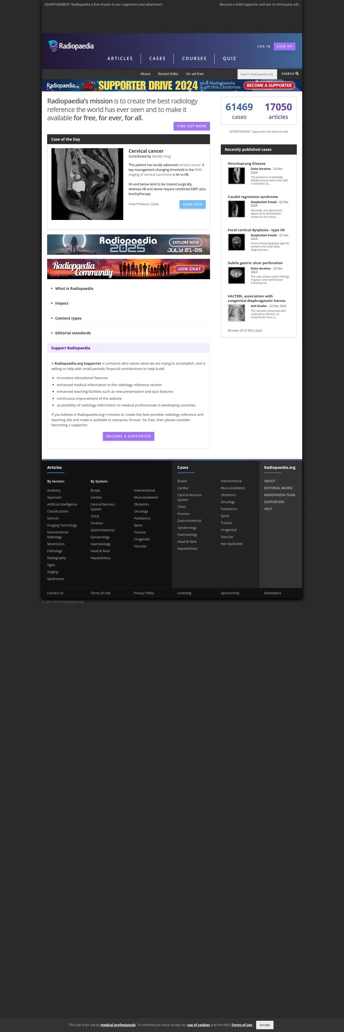Click the Radiopaedia logo in header
The image size is (344, 1032).
[x=71, y=46]
